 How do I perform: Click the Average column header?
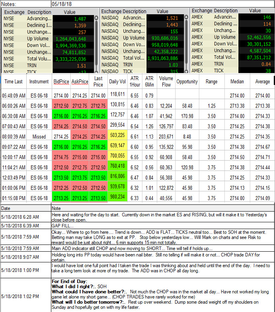[x=262, y=82]
